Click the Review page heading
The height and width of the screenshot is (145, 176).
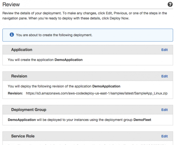click(11, 5)
